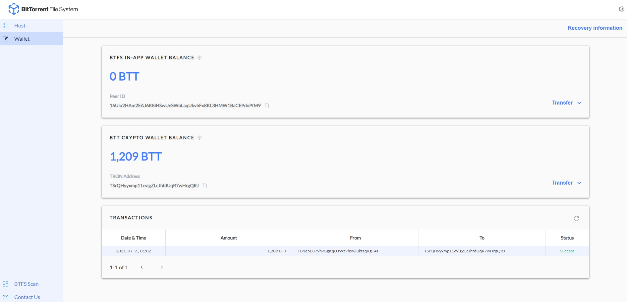Refresh the transactions list

pyautogui.click(x=576, y=218)
